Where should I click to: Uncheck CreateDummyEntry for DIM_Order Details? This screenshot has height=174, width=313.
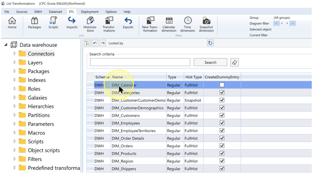[x=222, y=138]
